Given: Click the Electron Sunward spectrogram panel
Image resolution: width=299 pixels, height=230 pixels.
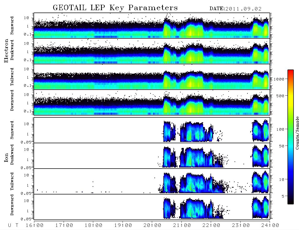Looking at the screenshot, I should pos(152,26).
